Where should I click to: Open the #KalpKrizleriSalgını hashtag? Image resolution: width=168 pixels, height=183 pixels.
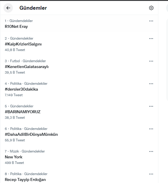pos(79,44)
